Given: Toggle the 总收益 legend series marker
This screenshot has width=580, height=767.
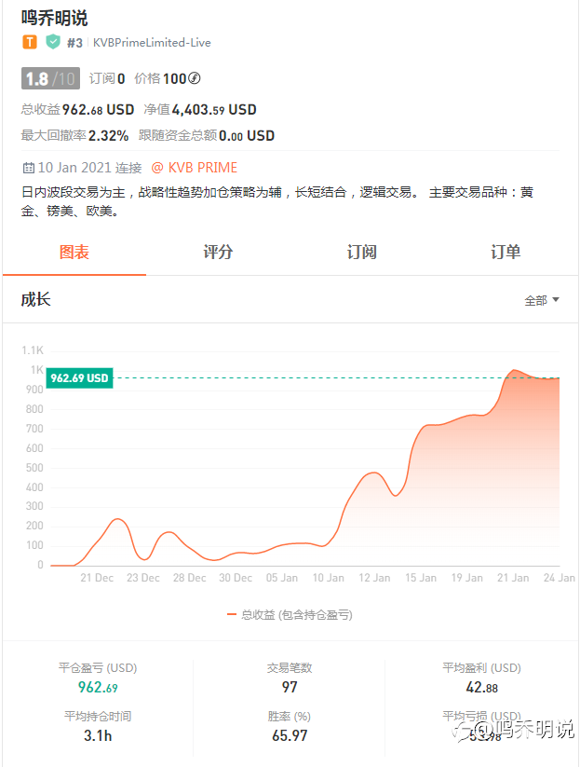Looking at the screenshot, I should [x=232, y=614].
